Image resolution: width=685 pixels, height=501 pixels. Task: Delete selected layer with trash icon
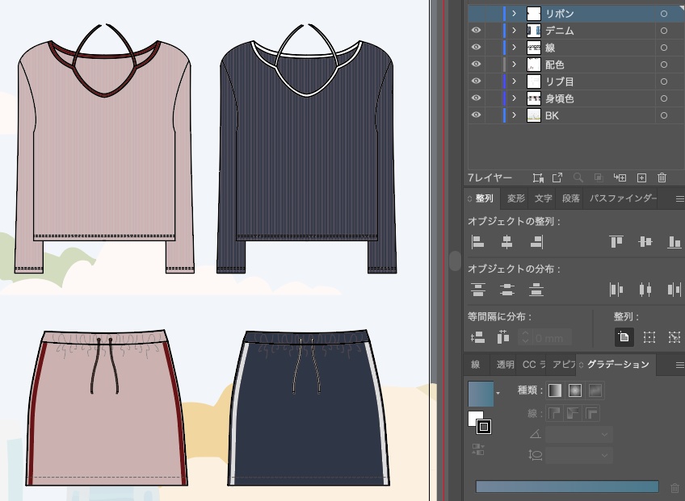(x=662, y=177)
